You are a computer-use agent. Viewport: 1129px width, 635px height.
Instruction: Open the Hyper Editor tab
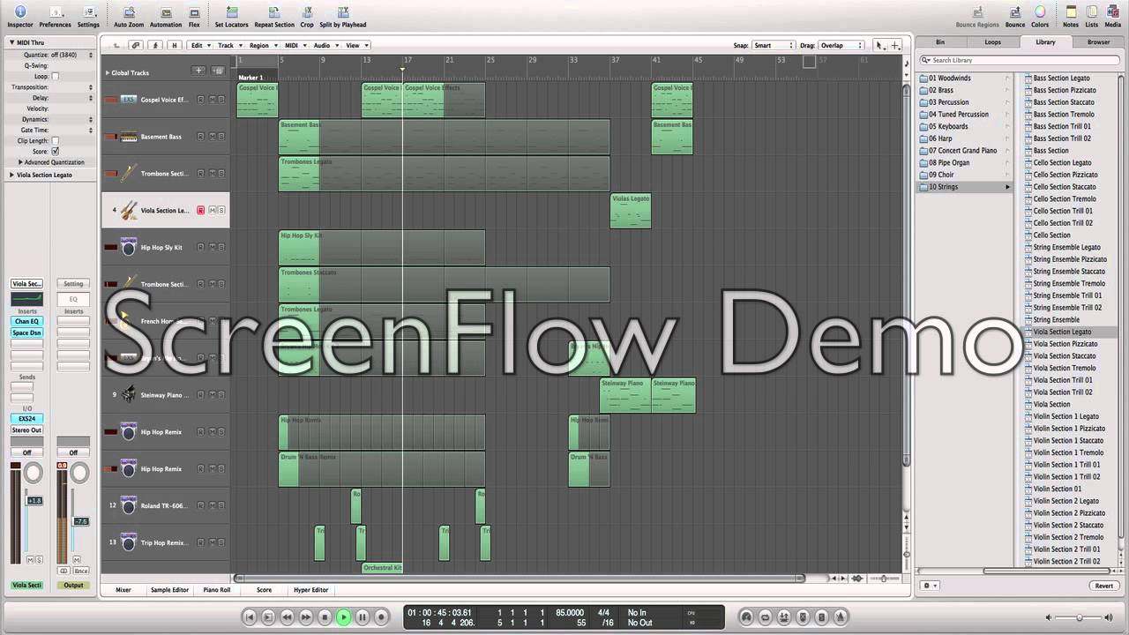click(311, 590)
